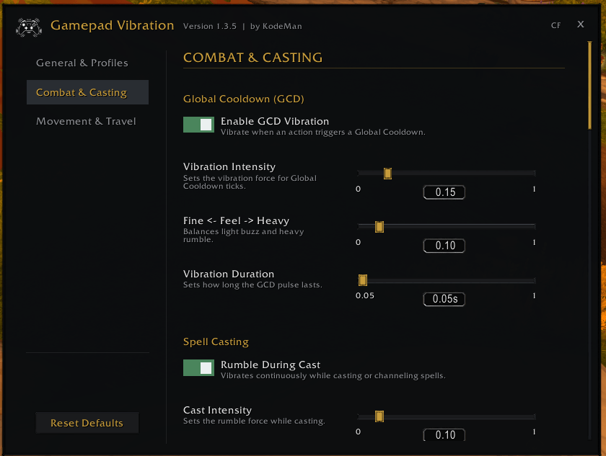Screen dimensions: 606x456
Task: Click the gamepad controller logo icon
Action: pos(29,27)
